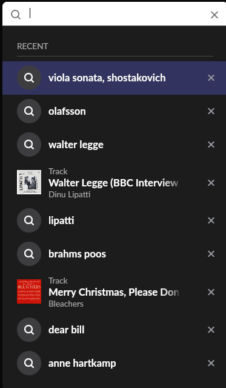Screen dimensions: 226x388
Task: Remove 'lipatti' from recent searches
Action: tap(211, 220)
